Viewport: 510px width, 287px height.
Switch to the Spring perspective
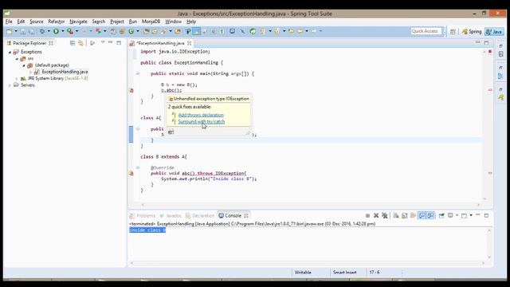(472, 32)
